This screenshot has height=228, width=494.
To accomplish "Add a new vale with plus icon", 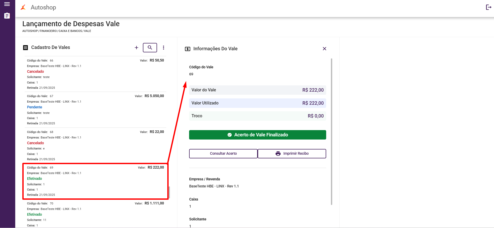I will 137,48.
